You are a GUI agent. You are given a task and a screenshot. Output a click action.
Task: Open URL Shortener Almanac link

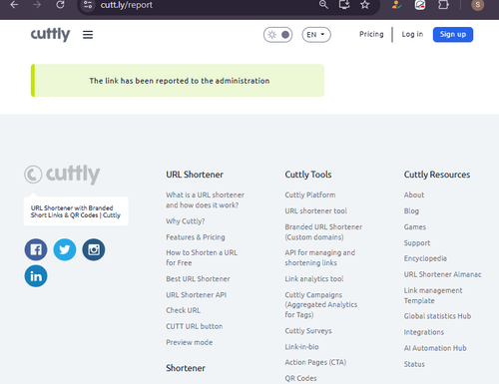click(442, 274)
